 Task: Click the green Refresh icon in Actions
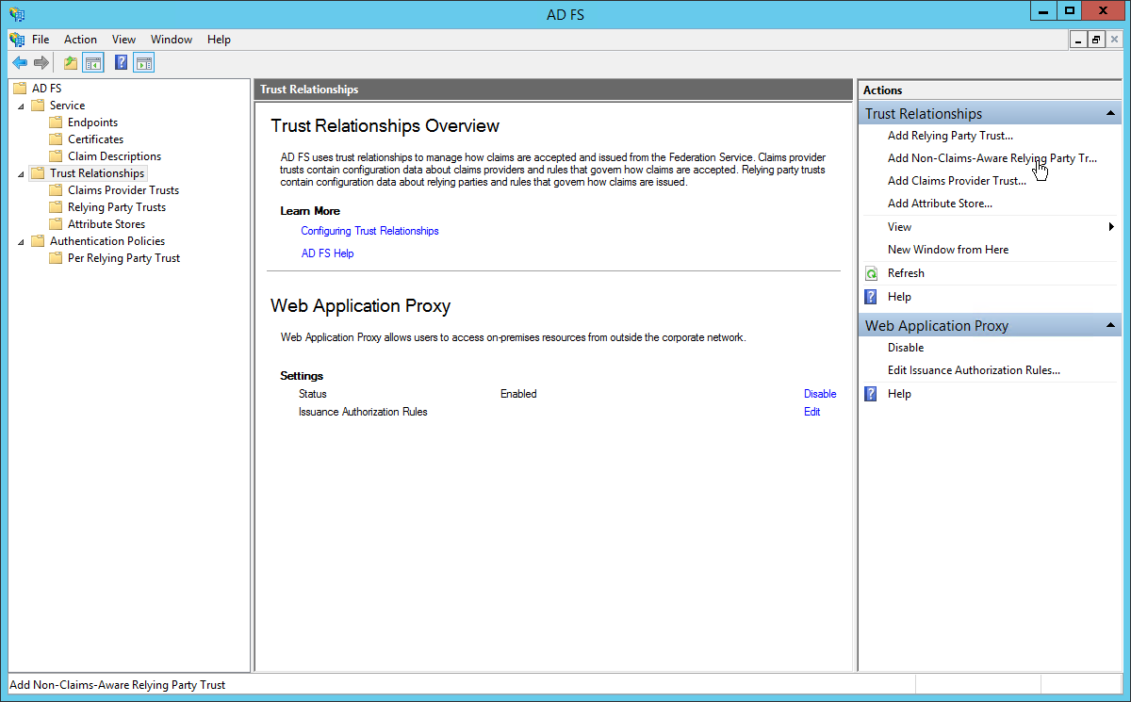[x=871, y=273]
